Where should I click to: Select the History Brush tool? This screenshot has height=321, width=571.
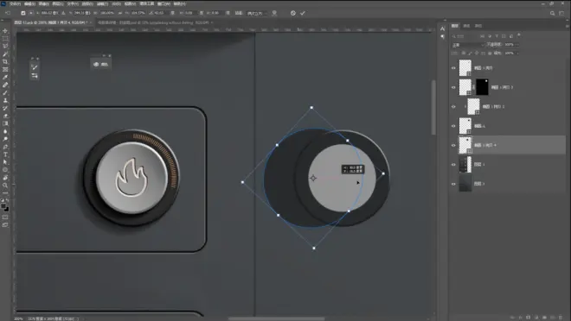tap(5, 108)
